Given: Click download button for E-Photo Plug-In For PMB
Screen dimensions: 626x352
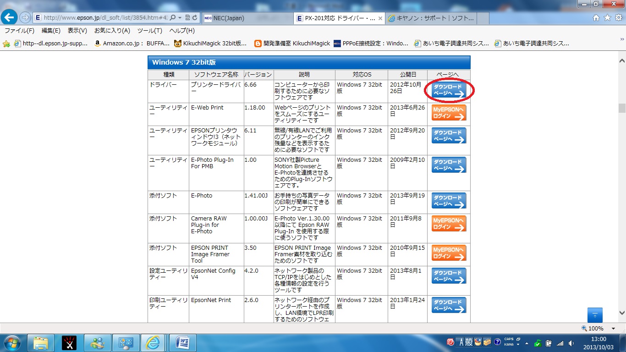Looking at the screenshot, I should 449,165.
